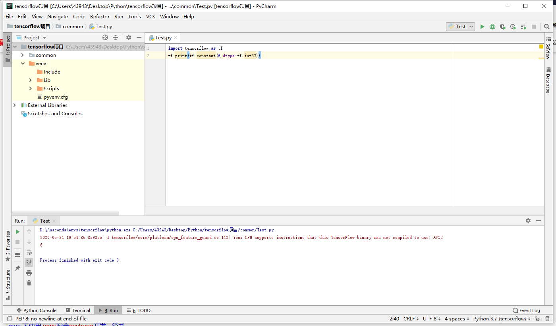The width and height of the screenshot is (556, 326).
Task: Open the Project panel gear settings
Action: (x=129, y=37)
